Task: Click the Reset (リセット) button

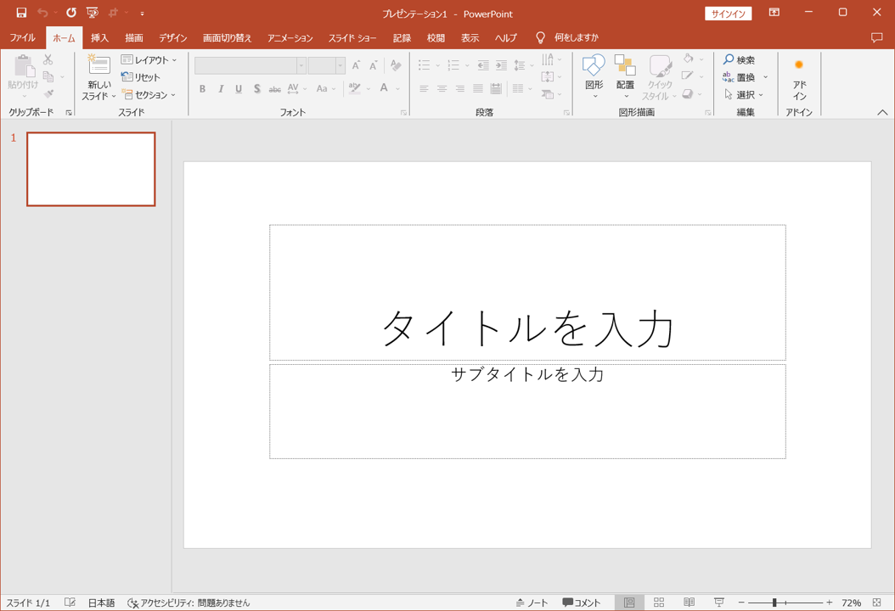Action: pyautogui.click(x=141, y=77)
